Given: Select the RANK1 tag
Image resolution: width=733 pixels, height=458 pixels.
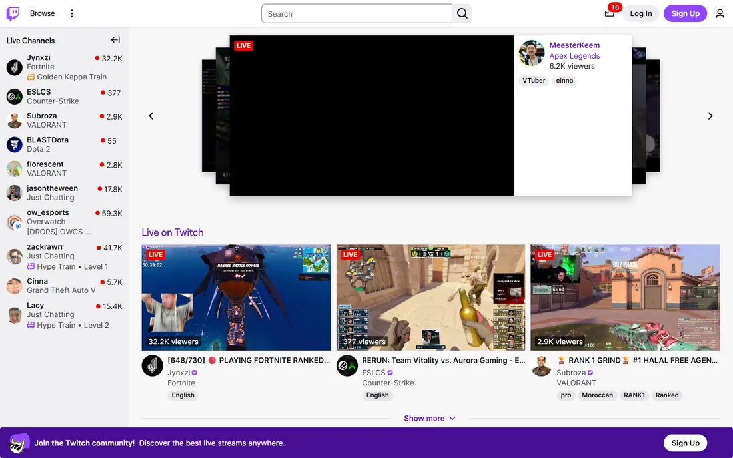Looking at the screenshot, I should coord(634,395).
